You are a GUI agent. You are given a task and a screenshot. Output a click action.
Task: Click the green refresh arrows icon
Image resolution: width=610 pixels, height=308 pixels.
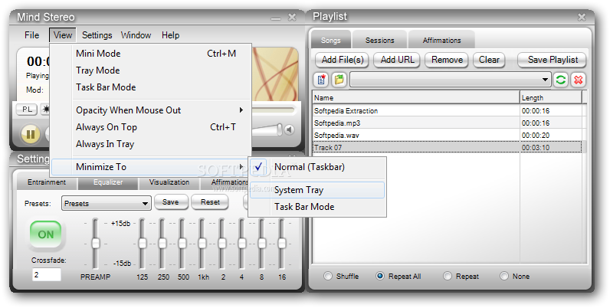coord(561,80)
